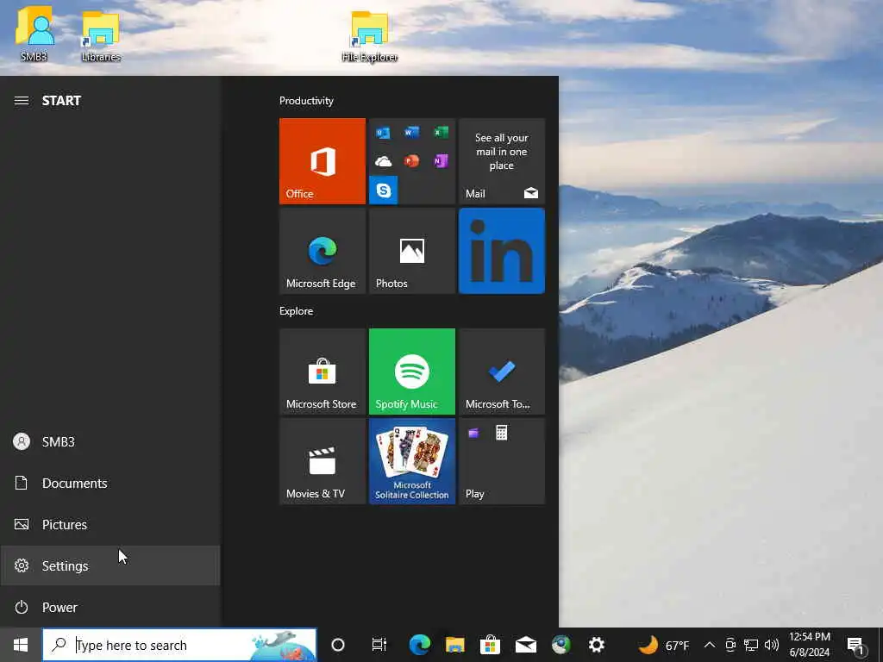Open Skype from the Office folder tile
This screenshot has width=883, height=662.
[x=383, y=190]
